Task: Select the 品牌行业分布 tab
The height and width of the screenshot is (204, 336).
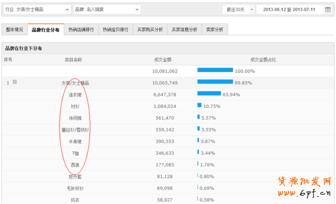Action: click(45, 30)
